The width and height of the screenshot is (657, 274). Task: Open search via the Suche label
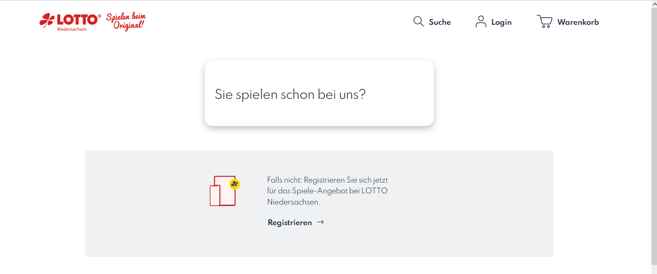(x=440, y=22)
